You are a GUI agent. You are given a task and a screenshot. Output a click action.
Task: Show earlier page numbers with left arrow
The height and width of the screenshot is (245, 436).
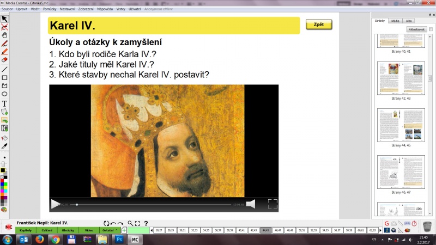(152, 230)
